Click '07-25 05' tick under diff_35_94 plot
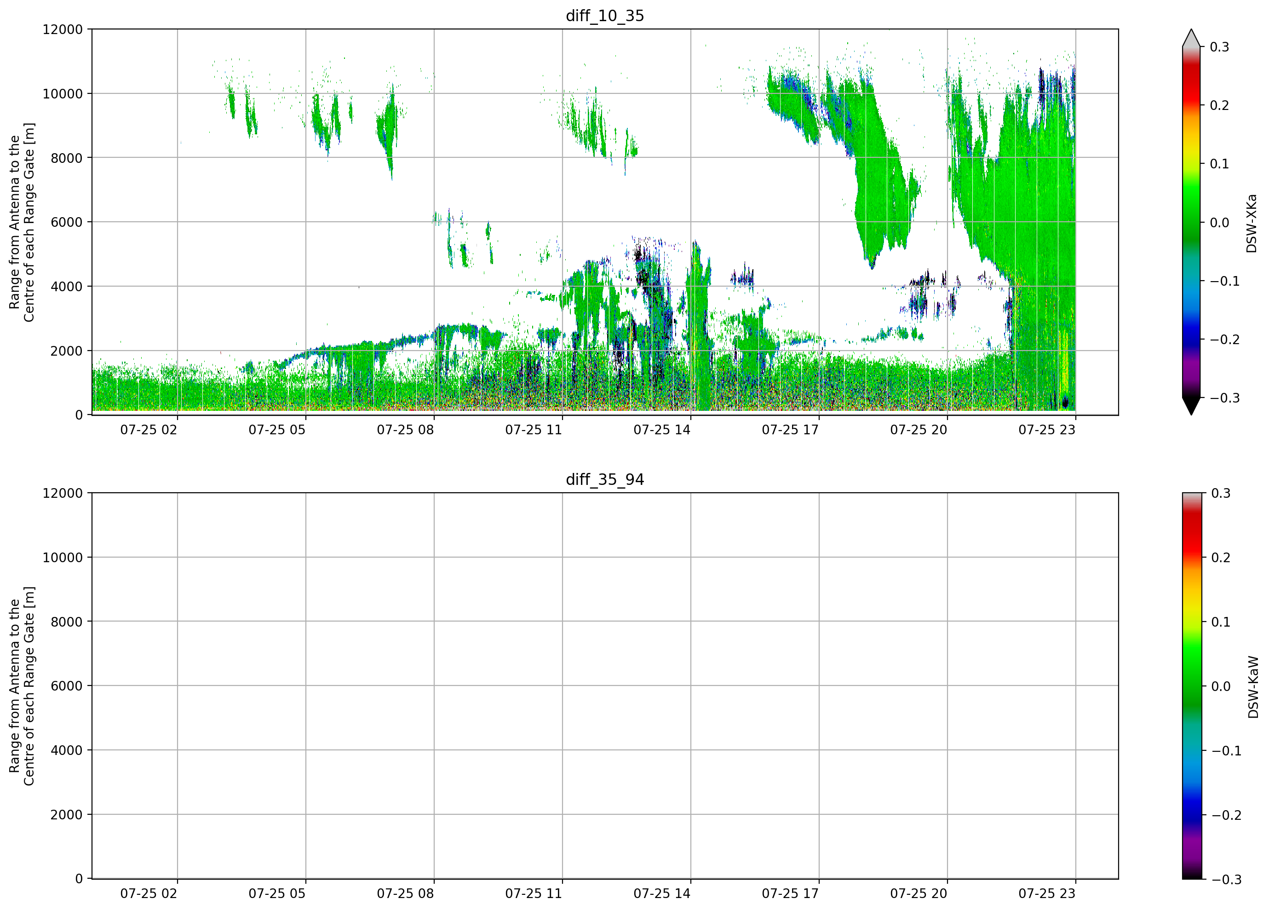Screen dimensions: 1269x910 tap(277, 894)
